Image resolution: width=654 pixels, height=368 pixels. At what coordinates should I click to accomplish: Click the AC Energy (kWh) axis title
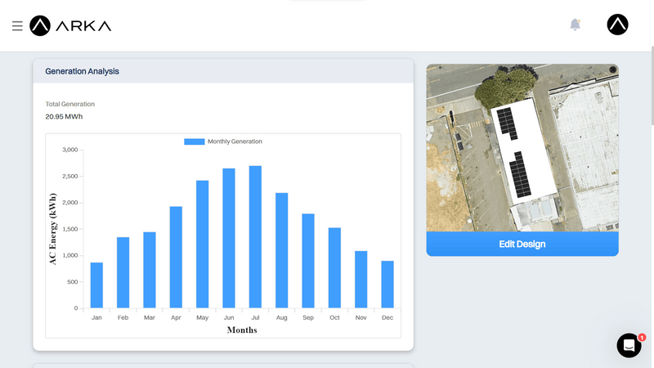[x=52, y=229]
